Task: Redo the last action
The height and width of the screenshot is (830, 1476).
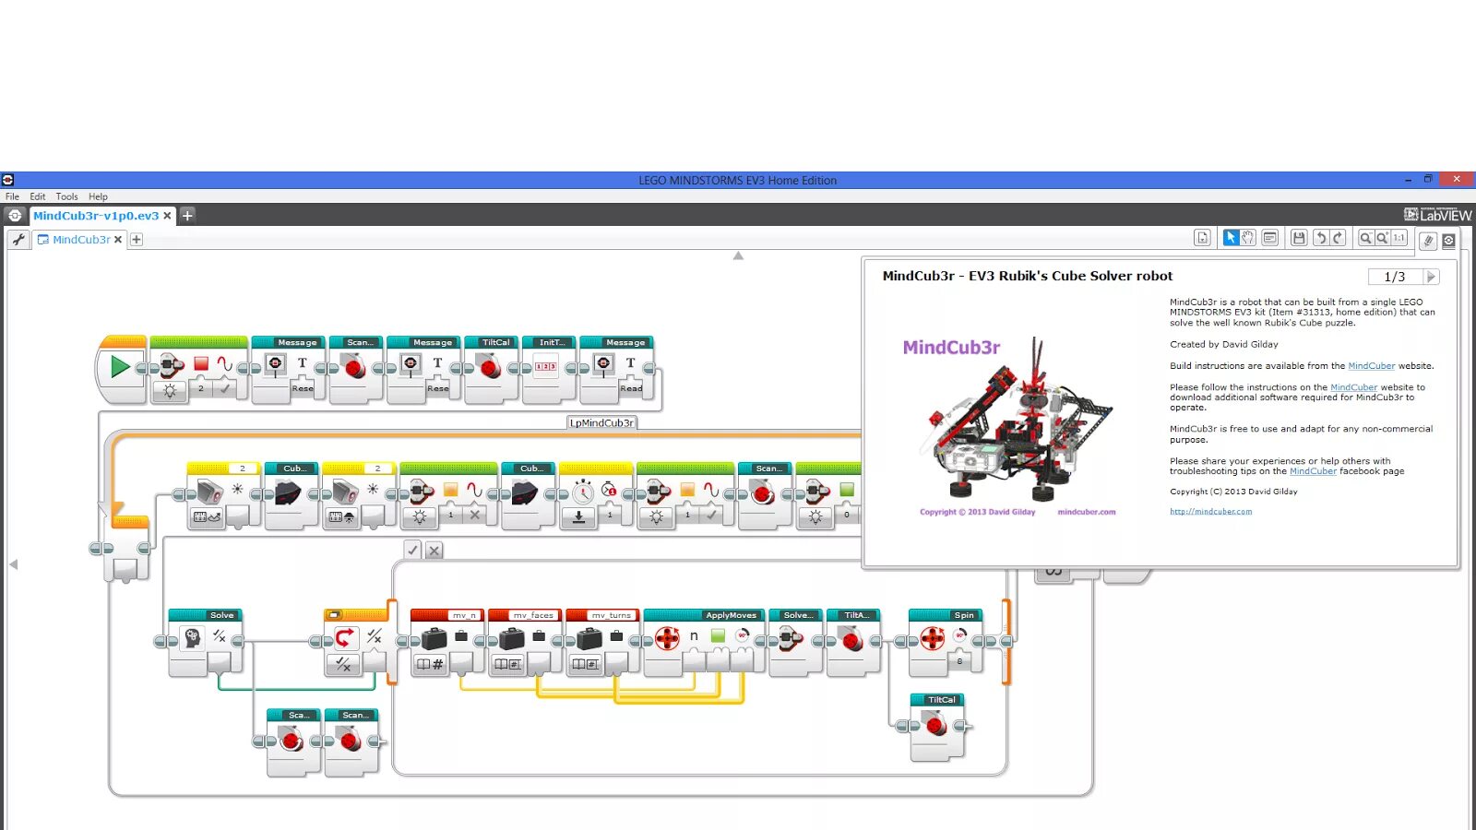Action: click(1338, 238)
